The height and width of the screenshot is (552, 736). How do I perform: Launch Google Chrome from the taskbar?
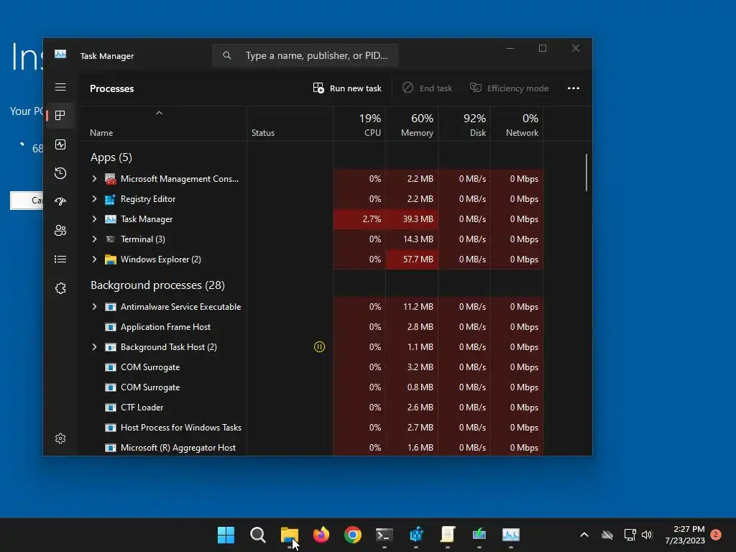click(x=352, y=535)
